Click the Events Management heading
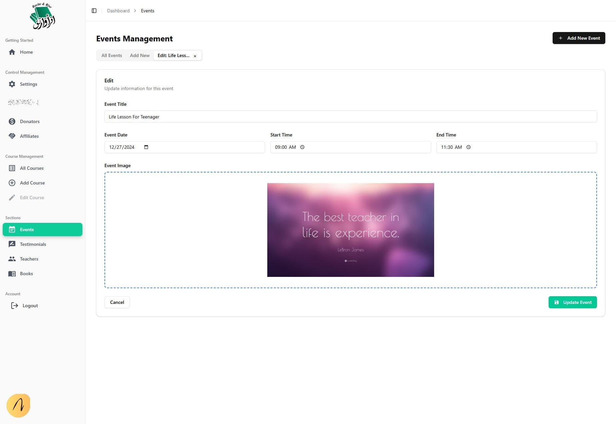The image size is (616, 424). pos(134,39)
